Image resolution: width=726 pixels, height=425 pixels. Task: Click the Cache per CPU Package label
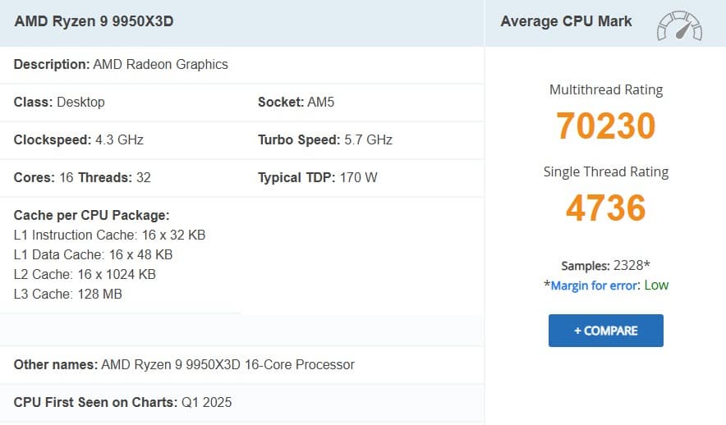[91, 215]
